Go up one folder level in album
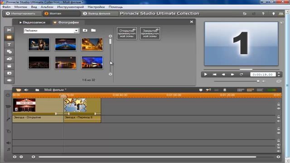The width and height of the screenshot is (290, 163). point(85,30)
